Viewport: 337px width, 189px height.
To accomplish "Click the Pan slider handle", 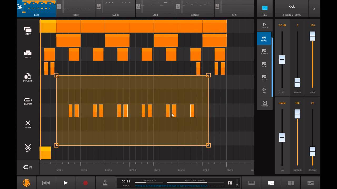I will click(282, 137).
